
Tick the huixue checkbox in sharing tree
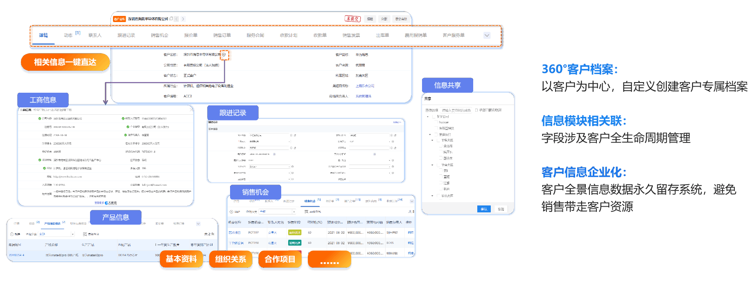[436, 122]
